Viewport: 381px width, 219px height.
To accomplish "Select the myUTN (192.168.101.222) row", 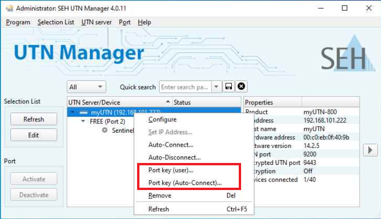I will [154, 112].
